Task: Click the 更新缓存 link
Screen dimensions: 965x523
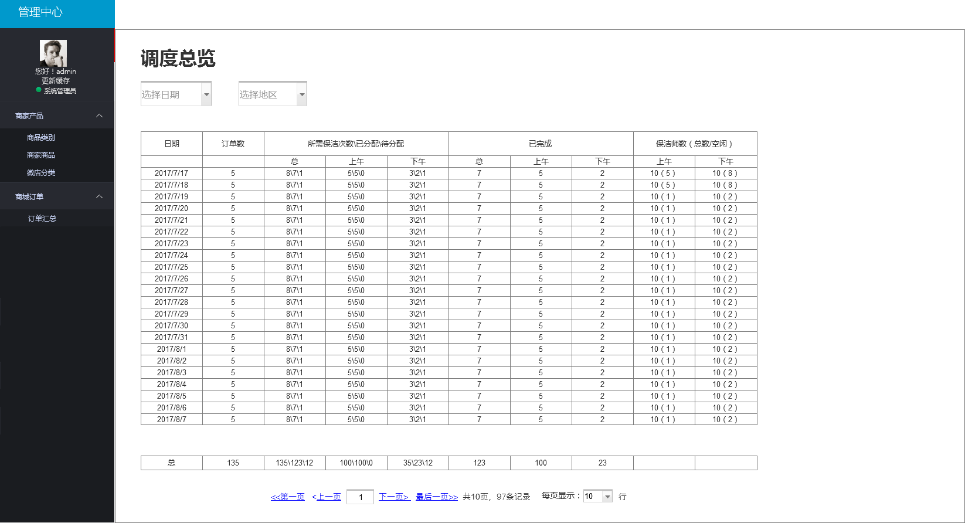Action: click(56, 81)
